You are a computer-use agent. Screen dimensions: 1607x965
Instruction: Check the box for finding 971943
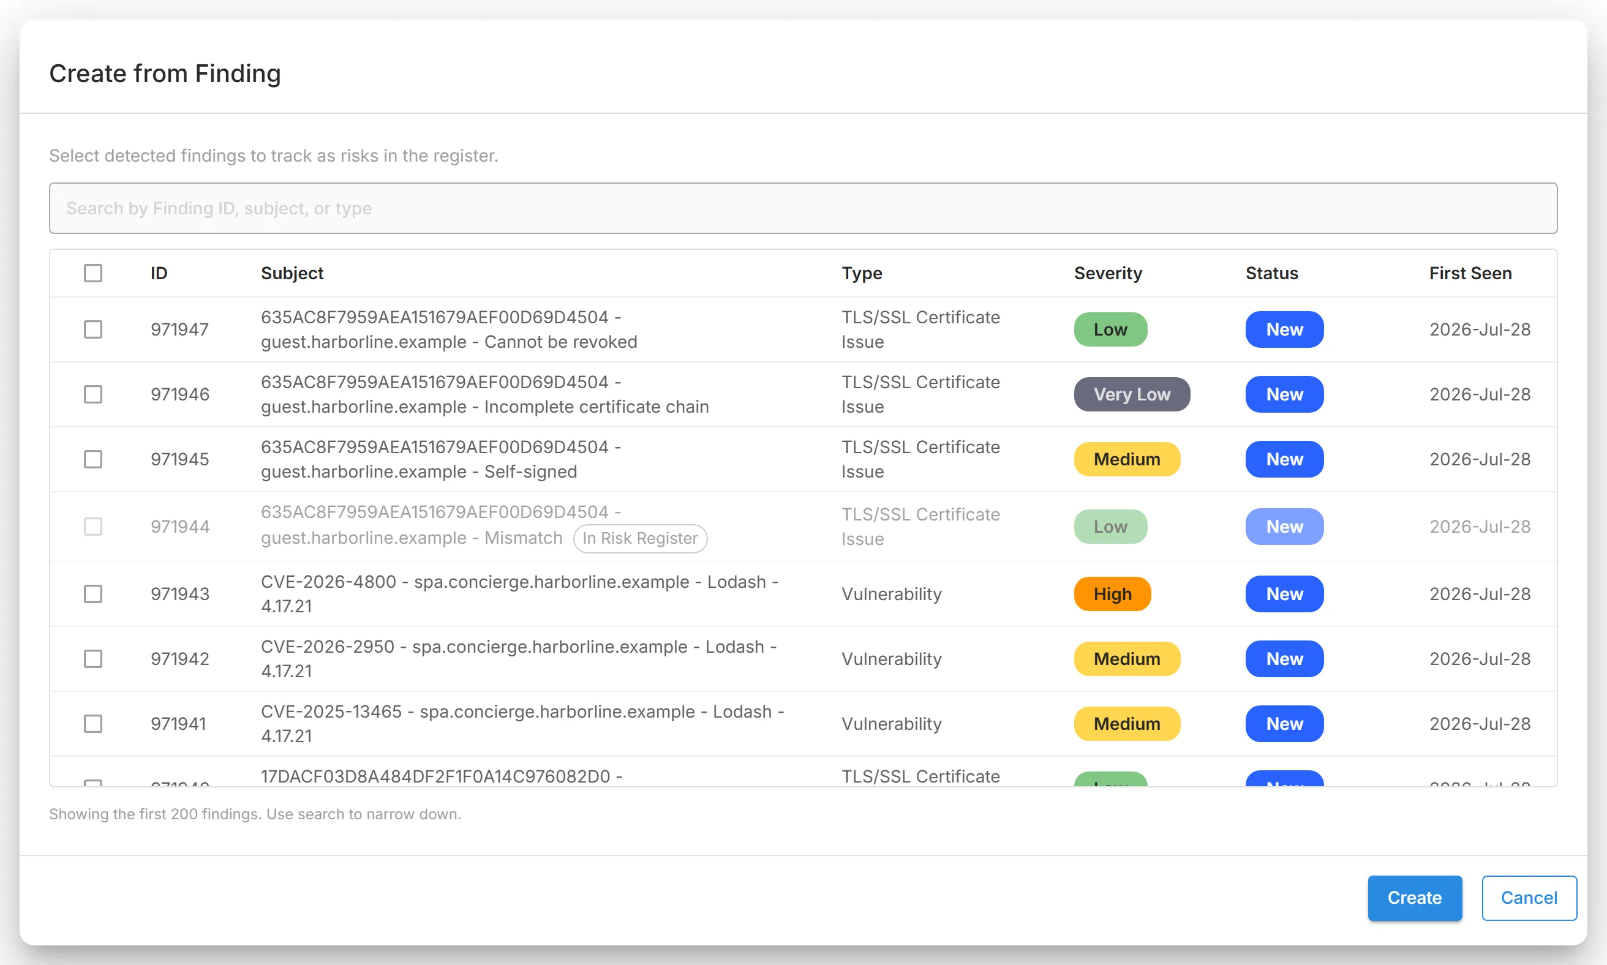(x=93, y=594)
